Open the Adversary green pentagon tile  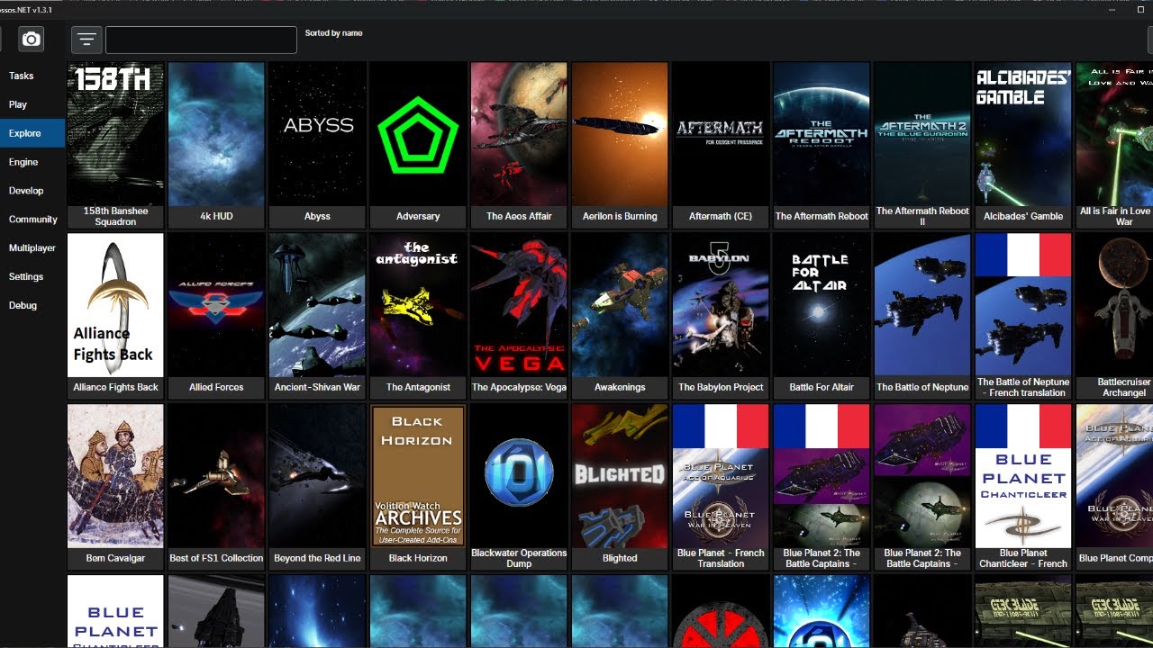pos(418,144)
